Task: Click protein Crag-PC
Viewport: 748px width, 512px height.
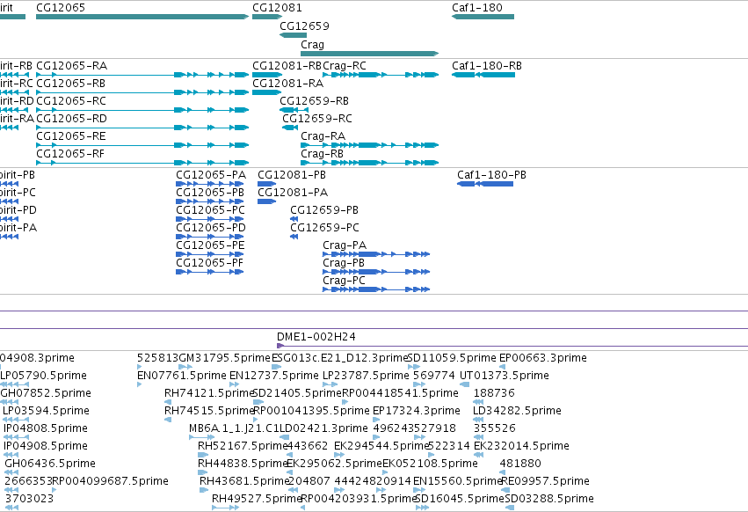Action: pyautogui.click(x=344, y=281)
